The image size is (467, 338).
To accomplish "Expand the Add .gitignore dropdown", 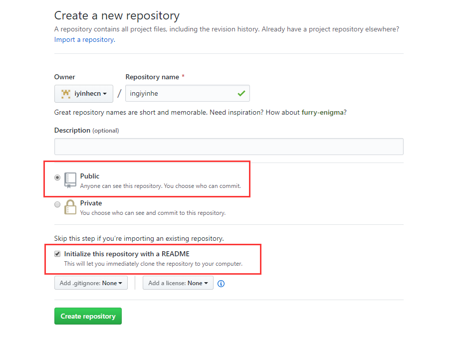I will [x=91, y=283].
